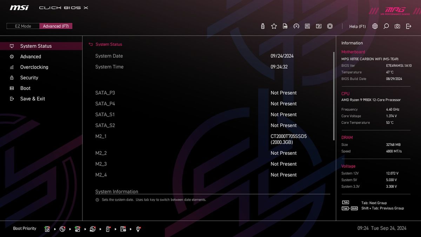Image resolution: width=421 pixels, height=237 pixels.
Task: Click the profile document icon in toolbar
Action: (x=285, y=26)
